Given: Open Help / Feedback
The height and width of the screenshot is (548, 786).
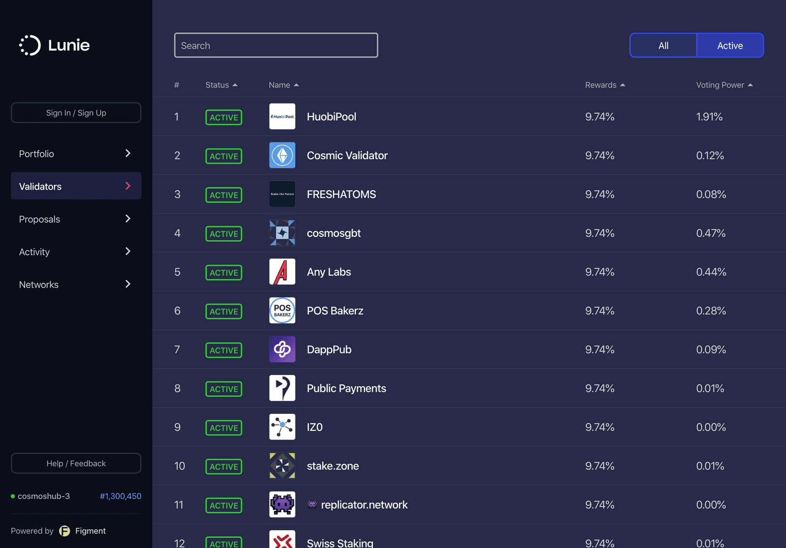Looking at the screenshot, I should coord(76,463).
